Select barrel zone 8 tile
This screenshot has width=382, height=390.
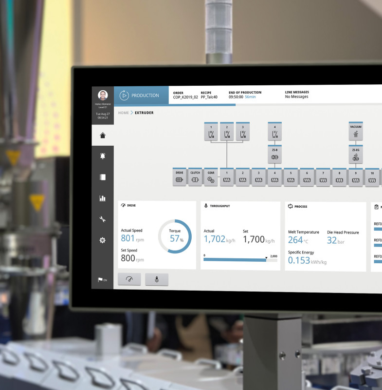(339, 178)
